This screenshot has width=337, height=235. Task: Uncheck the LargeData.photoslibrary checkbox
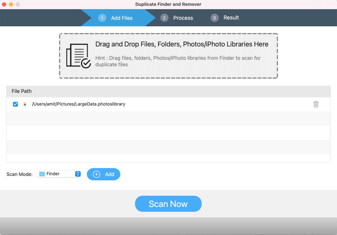point(15,104)
